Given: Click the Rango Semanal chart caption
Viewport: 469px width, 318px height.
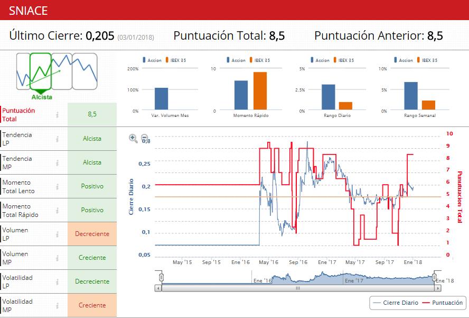Looking at the screenshot, I should pos(420,116).
